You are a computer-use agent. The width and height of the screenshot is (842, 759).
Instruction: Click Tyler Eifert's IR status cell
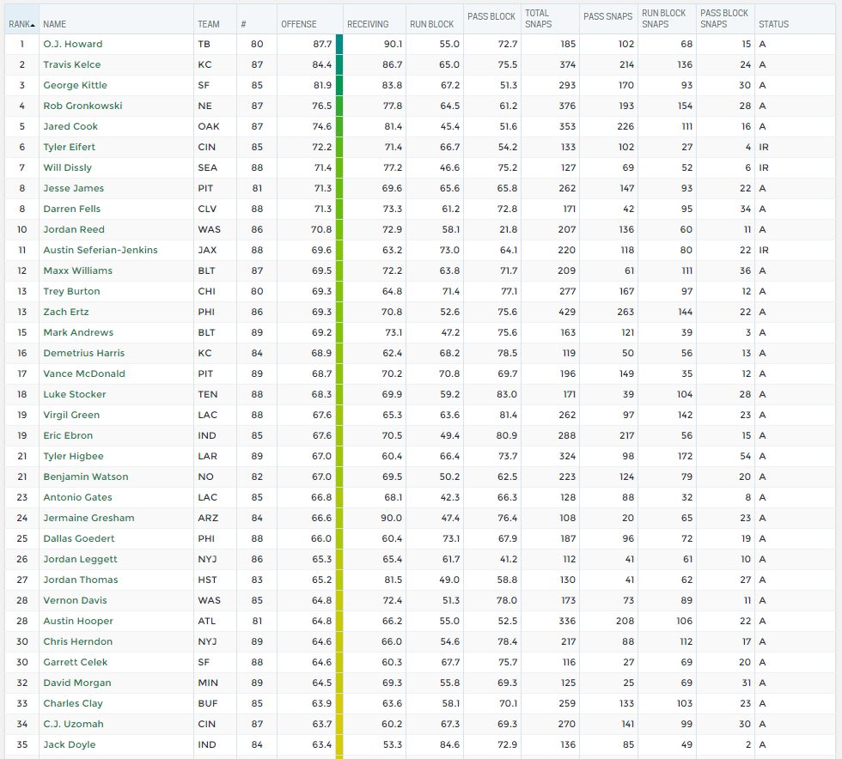(764, 147)
